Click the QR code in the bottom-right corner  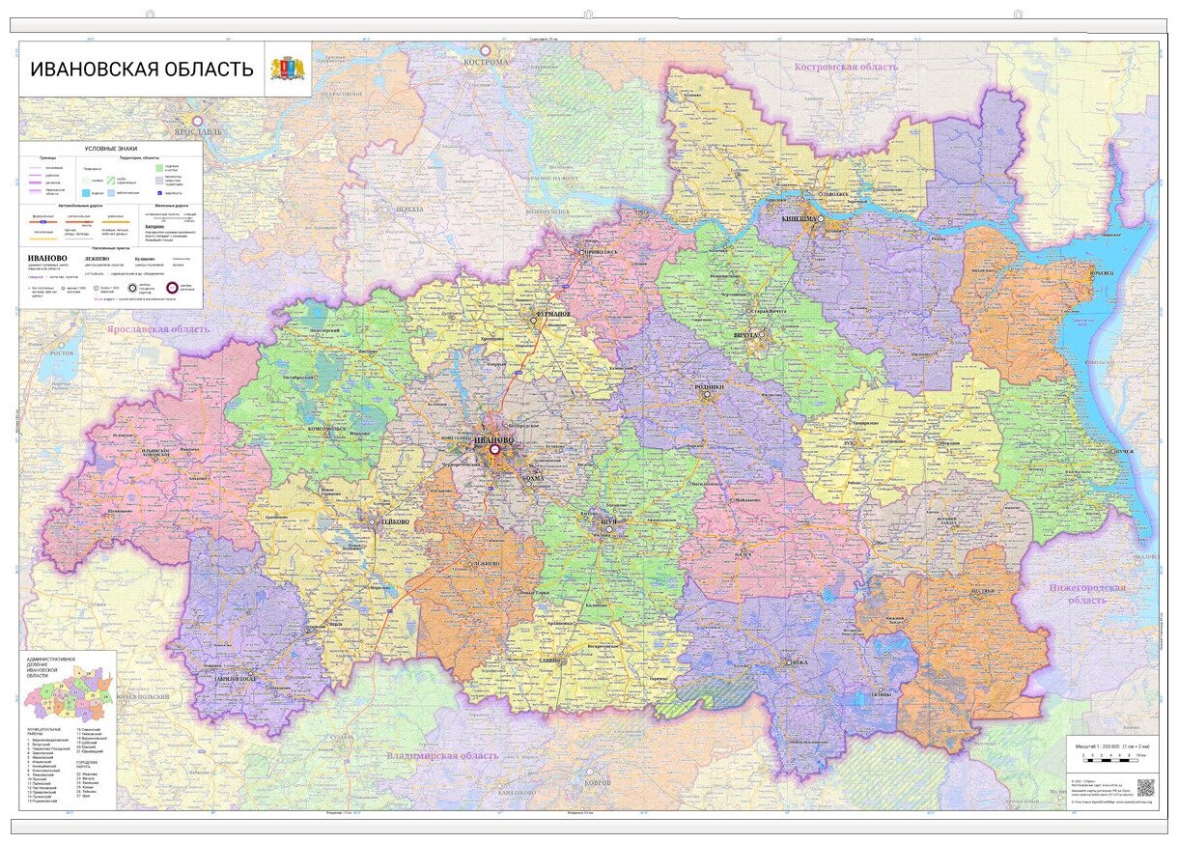[1146, 787]
